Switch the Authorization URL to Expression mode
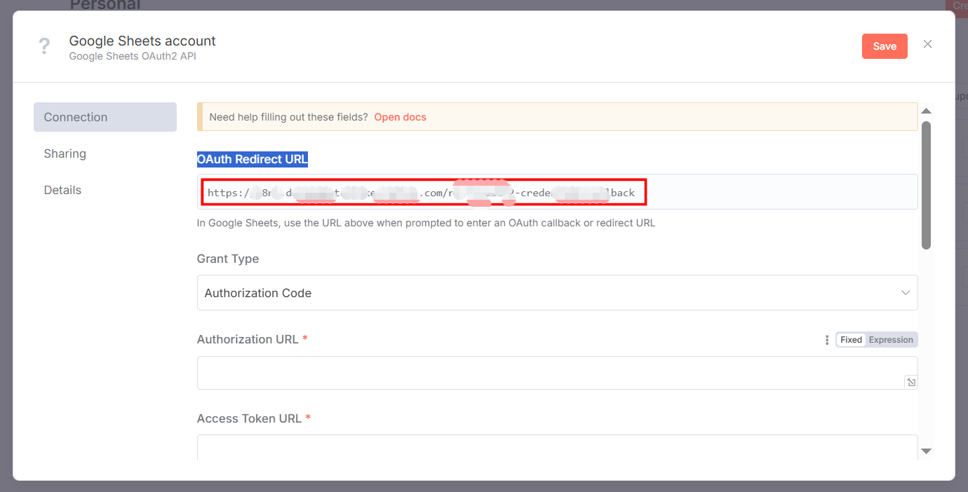 coord(890,339)
